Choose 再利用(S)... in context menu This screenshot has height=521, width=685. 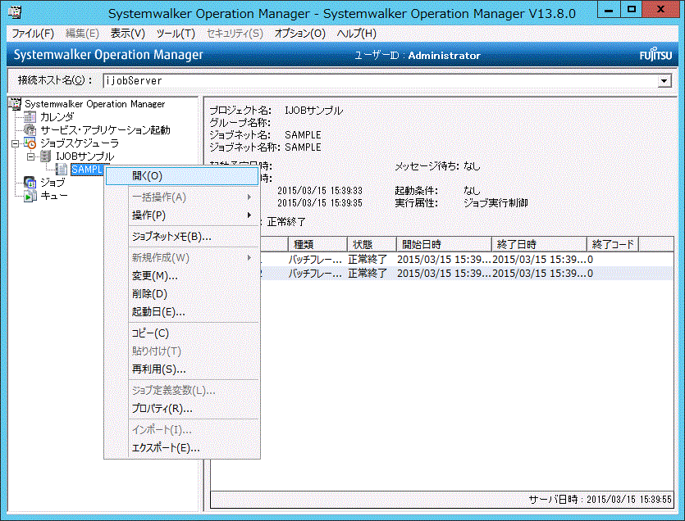pyautogui.click(x=182, y=369)
